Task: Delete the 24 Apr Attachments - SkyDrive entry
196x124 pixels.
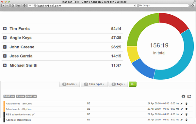Action: tap(187, 103)
